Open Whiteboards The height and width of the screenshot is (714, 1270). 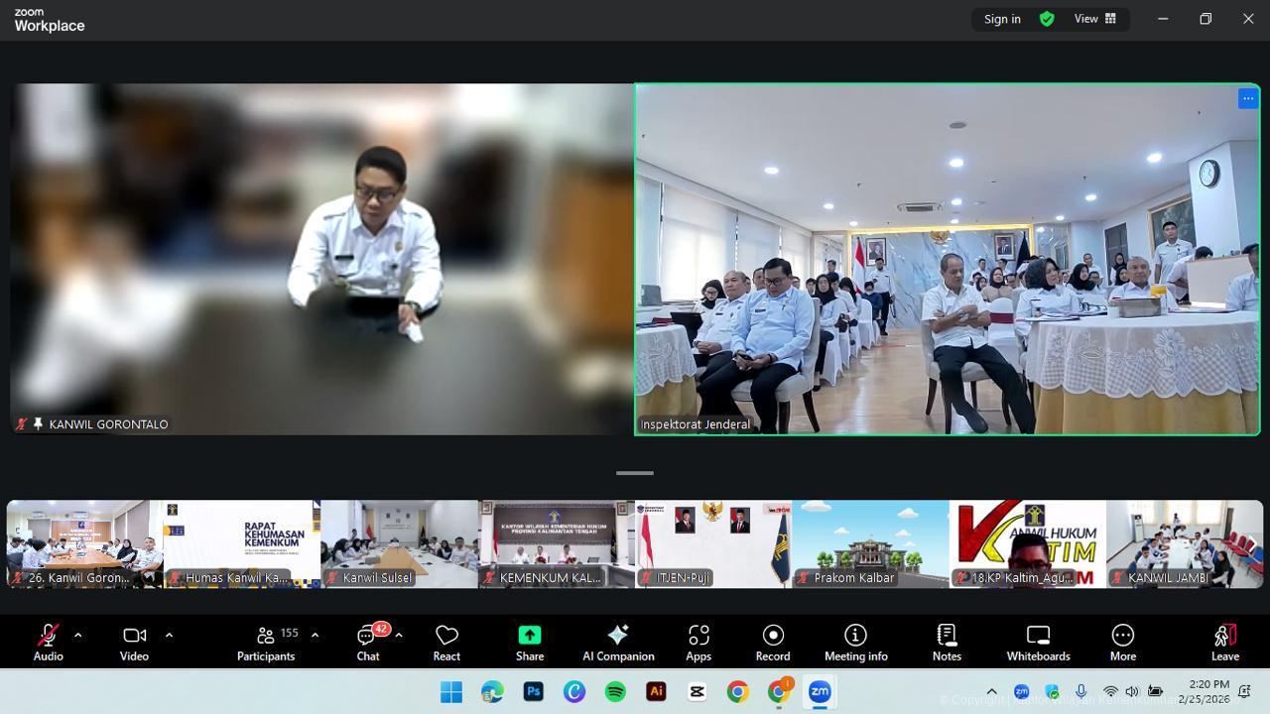click(x=1038, y=642)
